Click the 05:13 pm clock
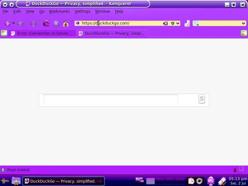Viewport: 248px width, 186px height. click(238, 179)
